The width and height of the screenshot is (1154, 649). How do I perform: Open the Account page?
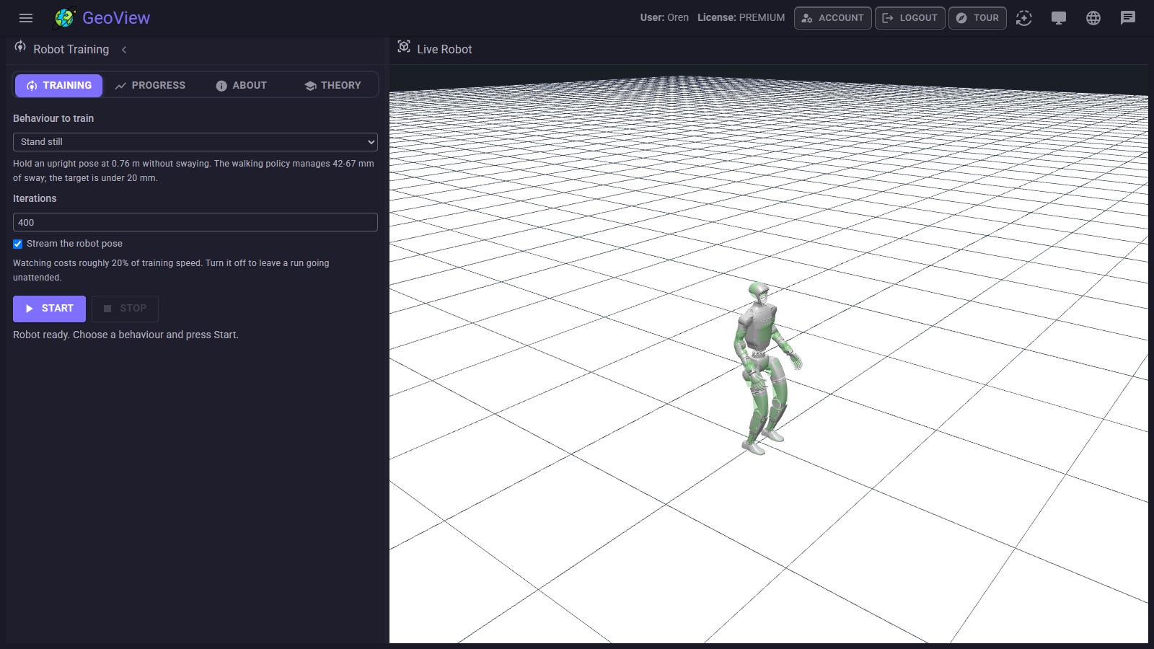pos(833,18)
